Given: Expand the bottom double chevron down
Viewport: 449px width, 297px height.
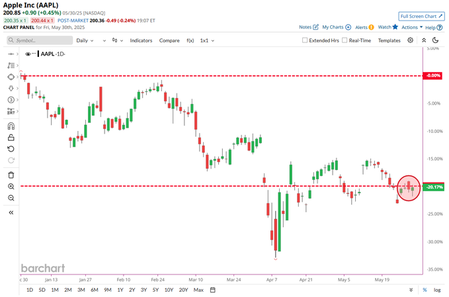Looking at the screenshot, I should pos(411,290).
